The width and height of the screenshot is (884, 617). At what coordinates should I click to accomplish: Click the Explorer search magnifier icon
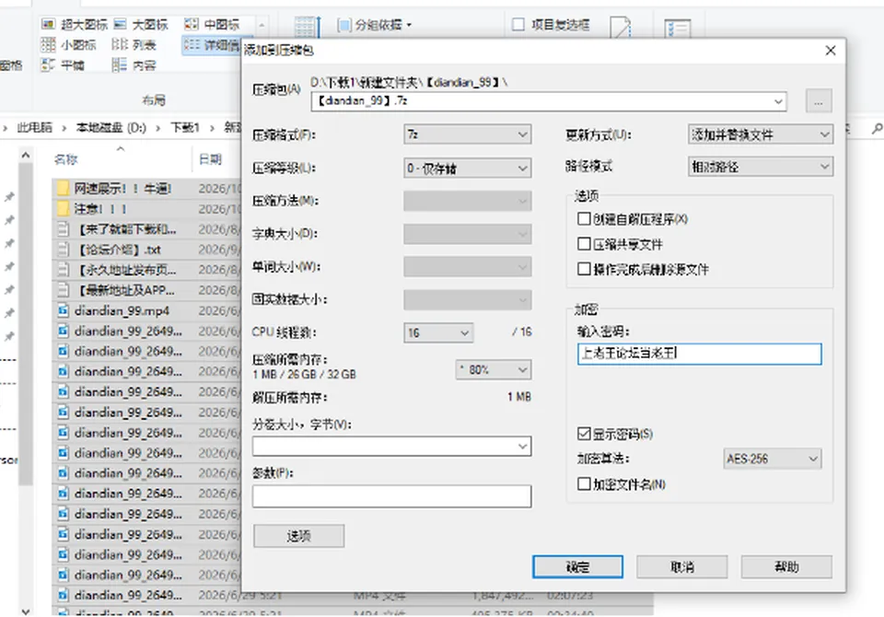pos(877,129)
